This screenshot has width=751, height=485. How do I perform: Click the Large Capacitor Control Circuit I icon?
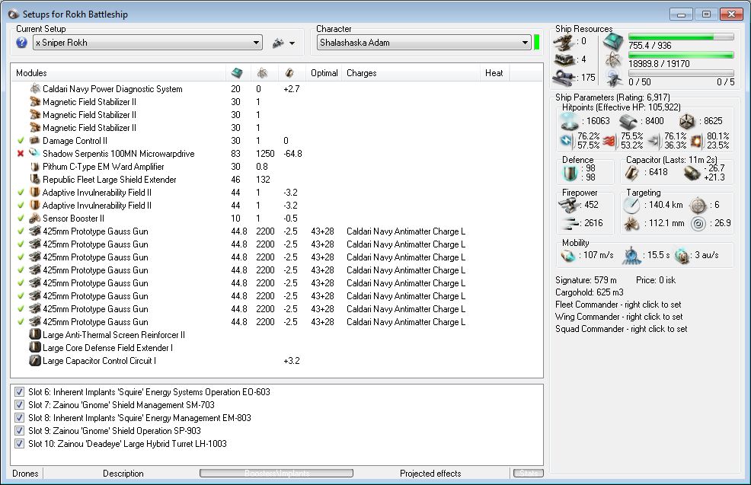[34, 361]
